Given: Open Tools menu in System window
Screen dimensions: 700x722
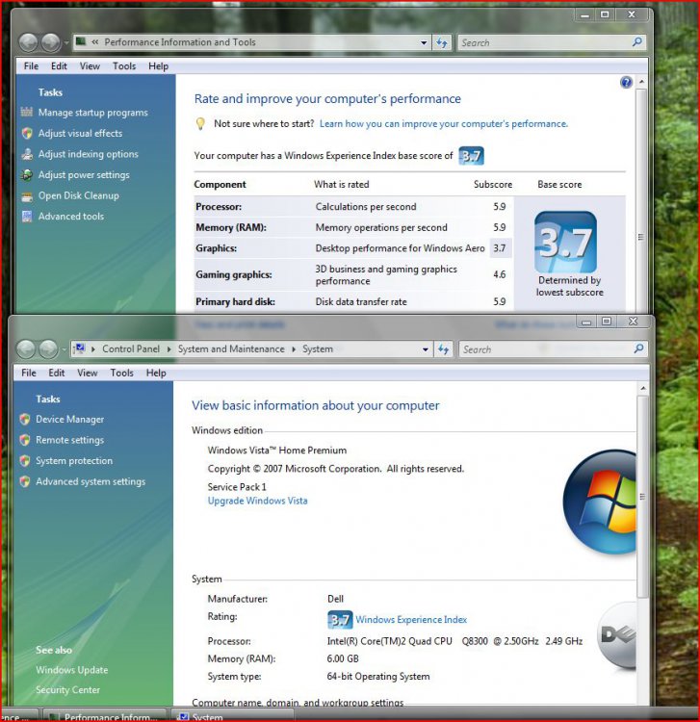Looking at the screenshot, I should tap(121, 373).
